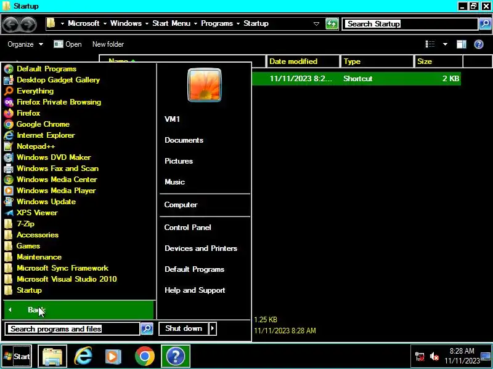The height and width of the screenshot is (369, 493).
Task: Open the address bar history dropdown
Action: click(316, 24)
